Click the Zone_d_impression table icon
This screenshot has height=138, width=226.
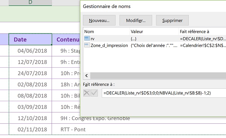[87, 45]
